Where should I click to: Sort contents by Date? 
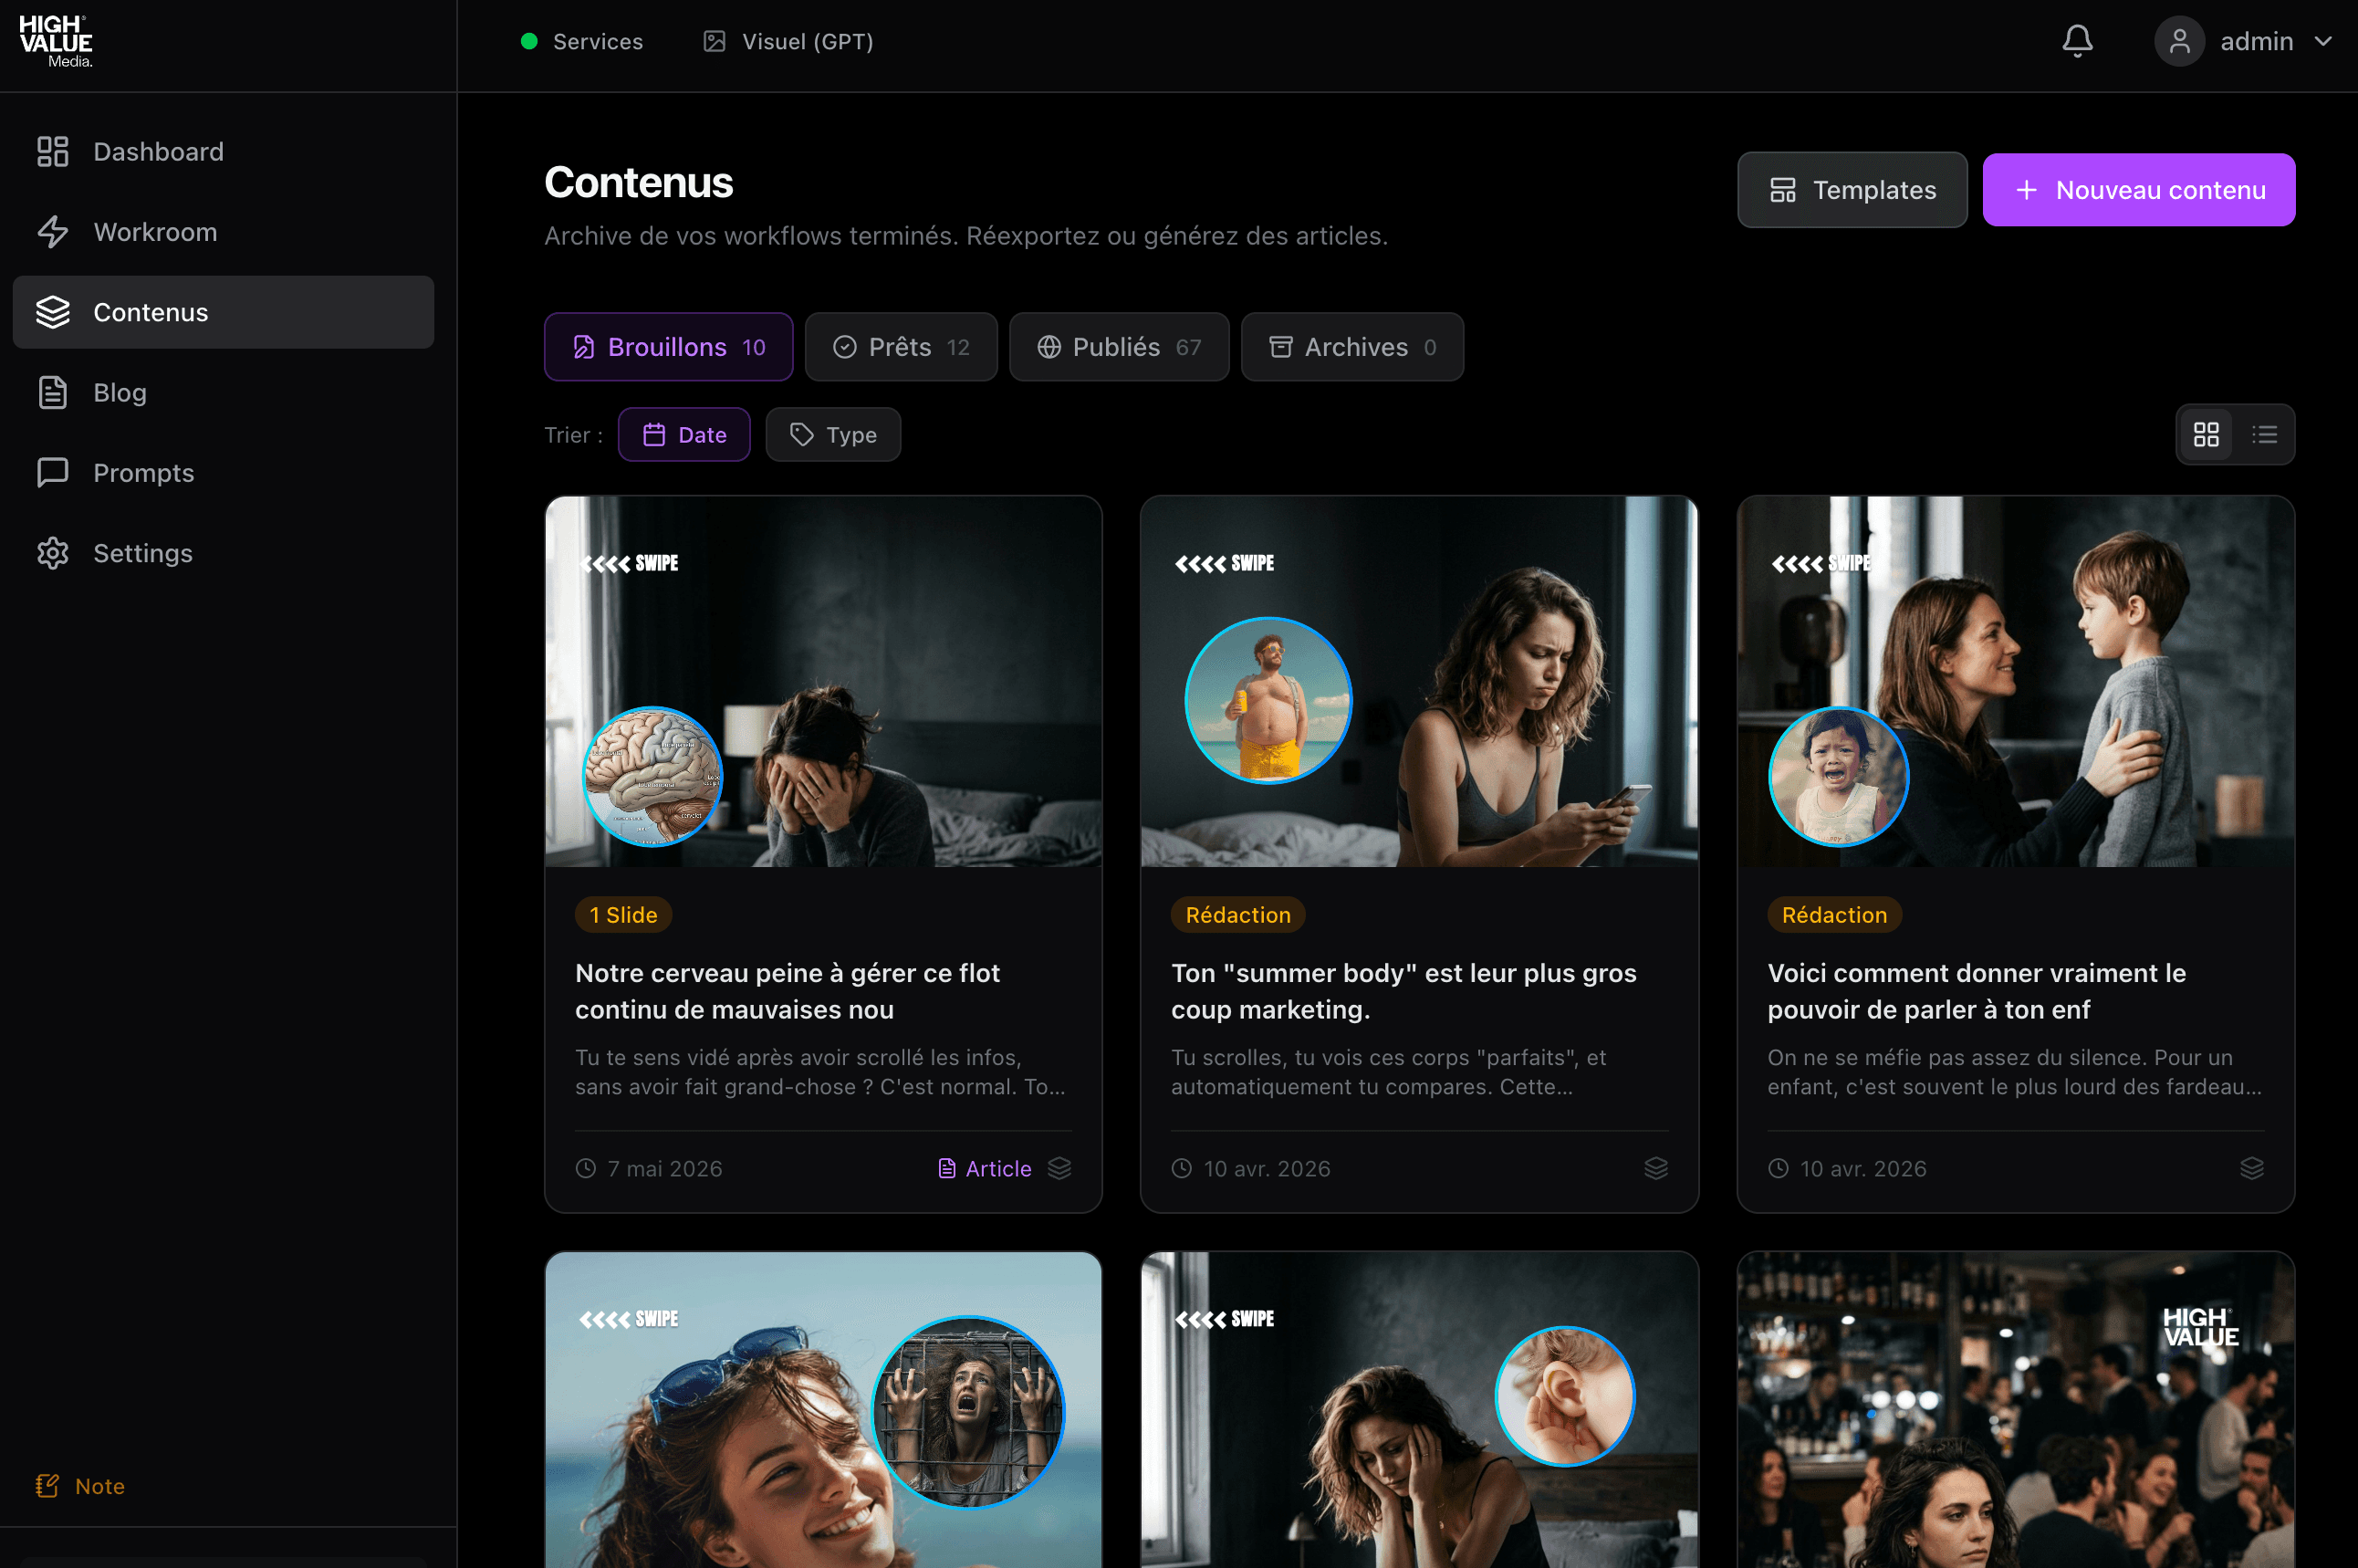pos(683,434)
